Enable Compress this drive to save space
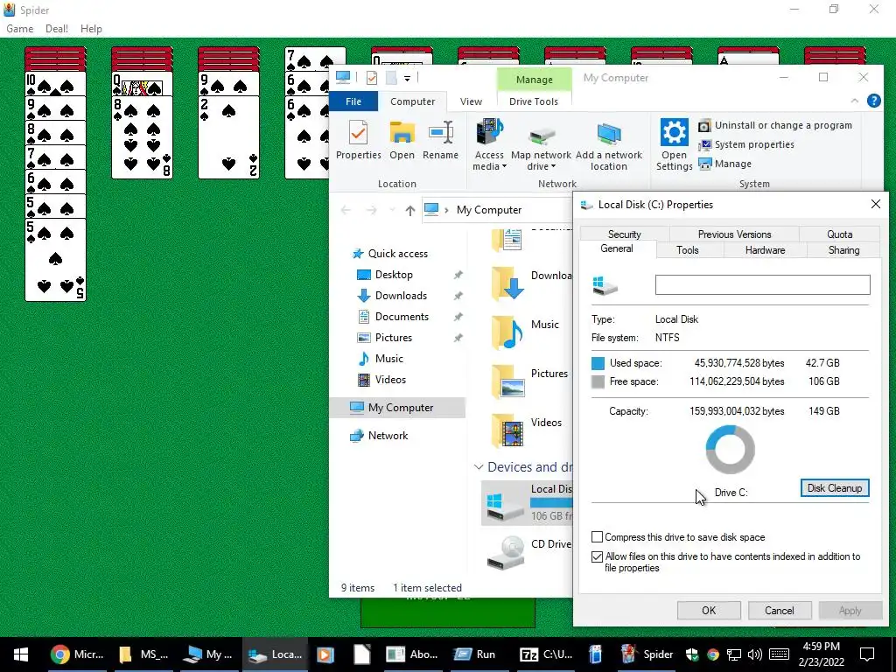 click(597, 537)
